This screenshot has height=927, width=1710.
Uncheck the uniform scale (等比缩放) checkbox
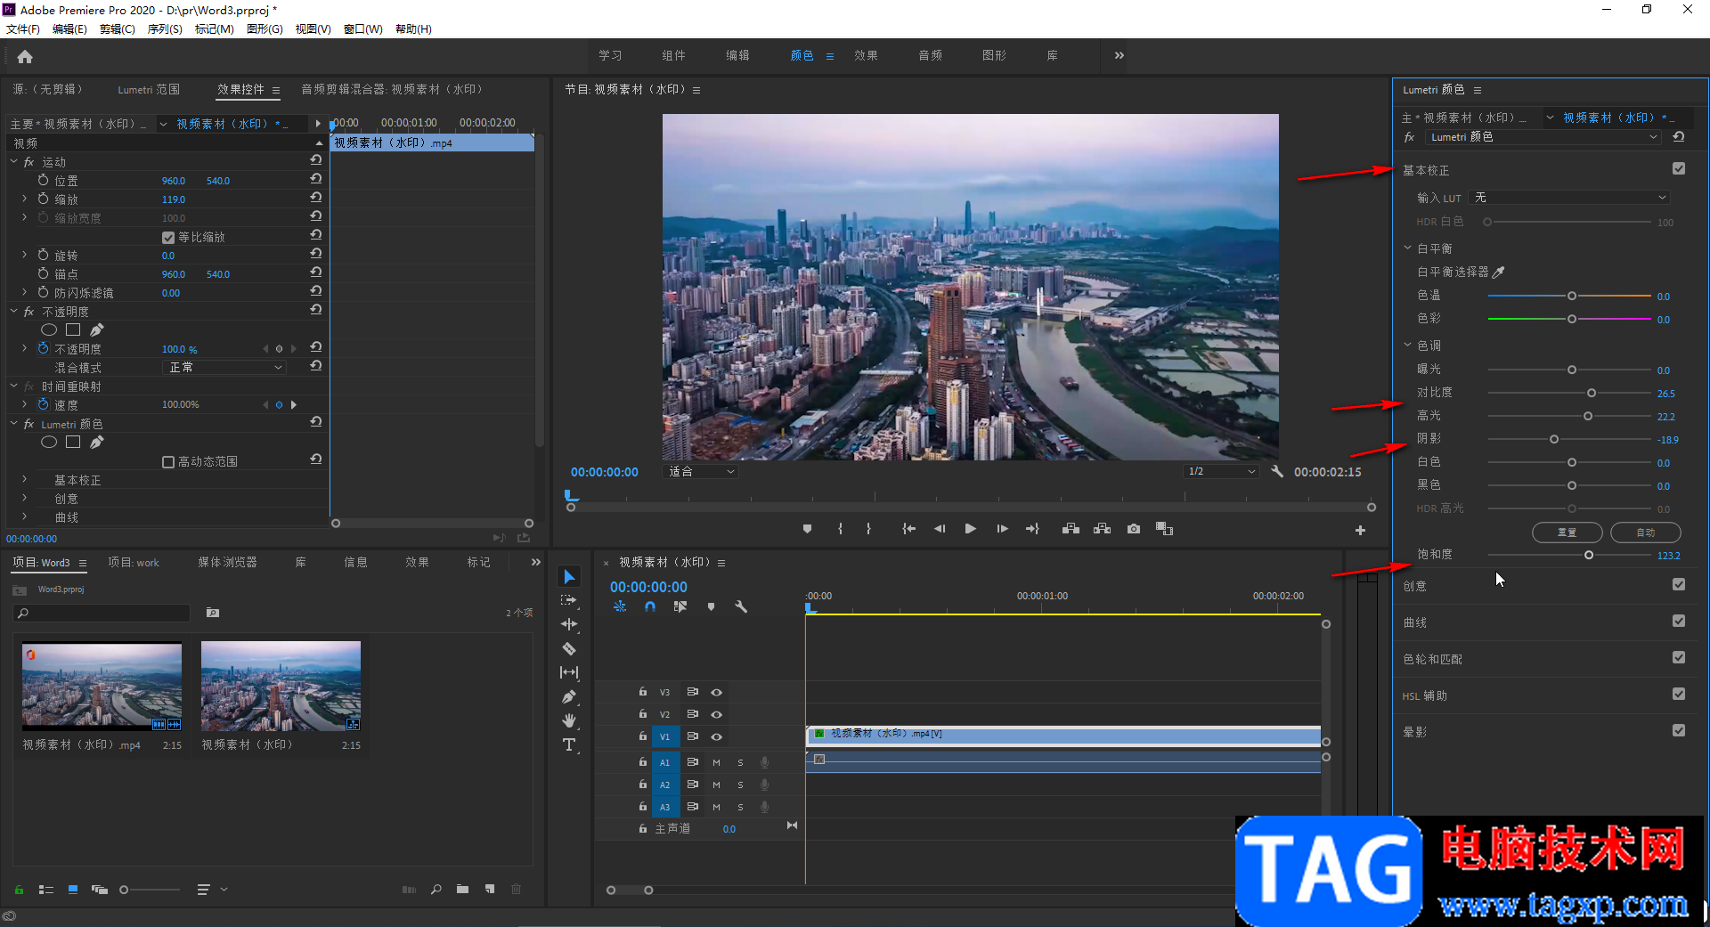[x=168, y=238]
